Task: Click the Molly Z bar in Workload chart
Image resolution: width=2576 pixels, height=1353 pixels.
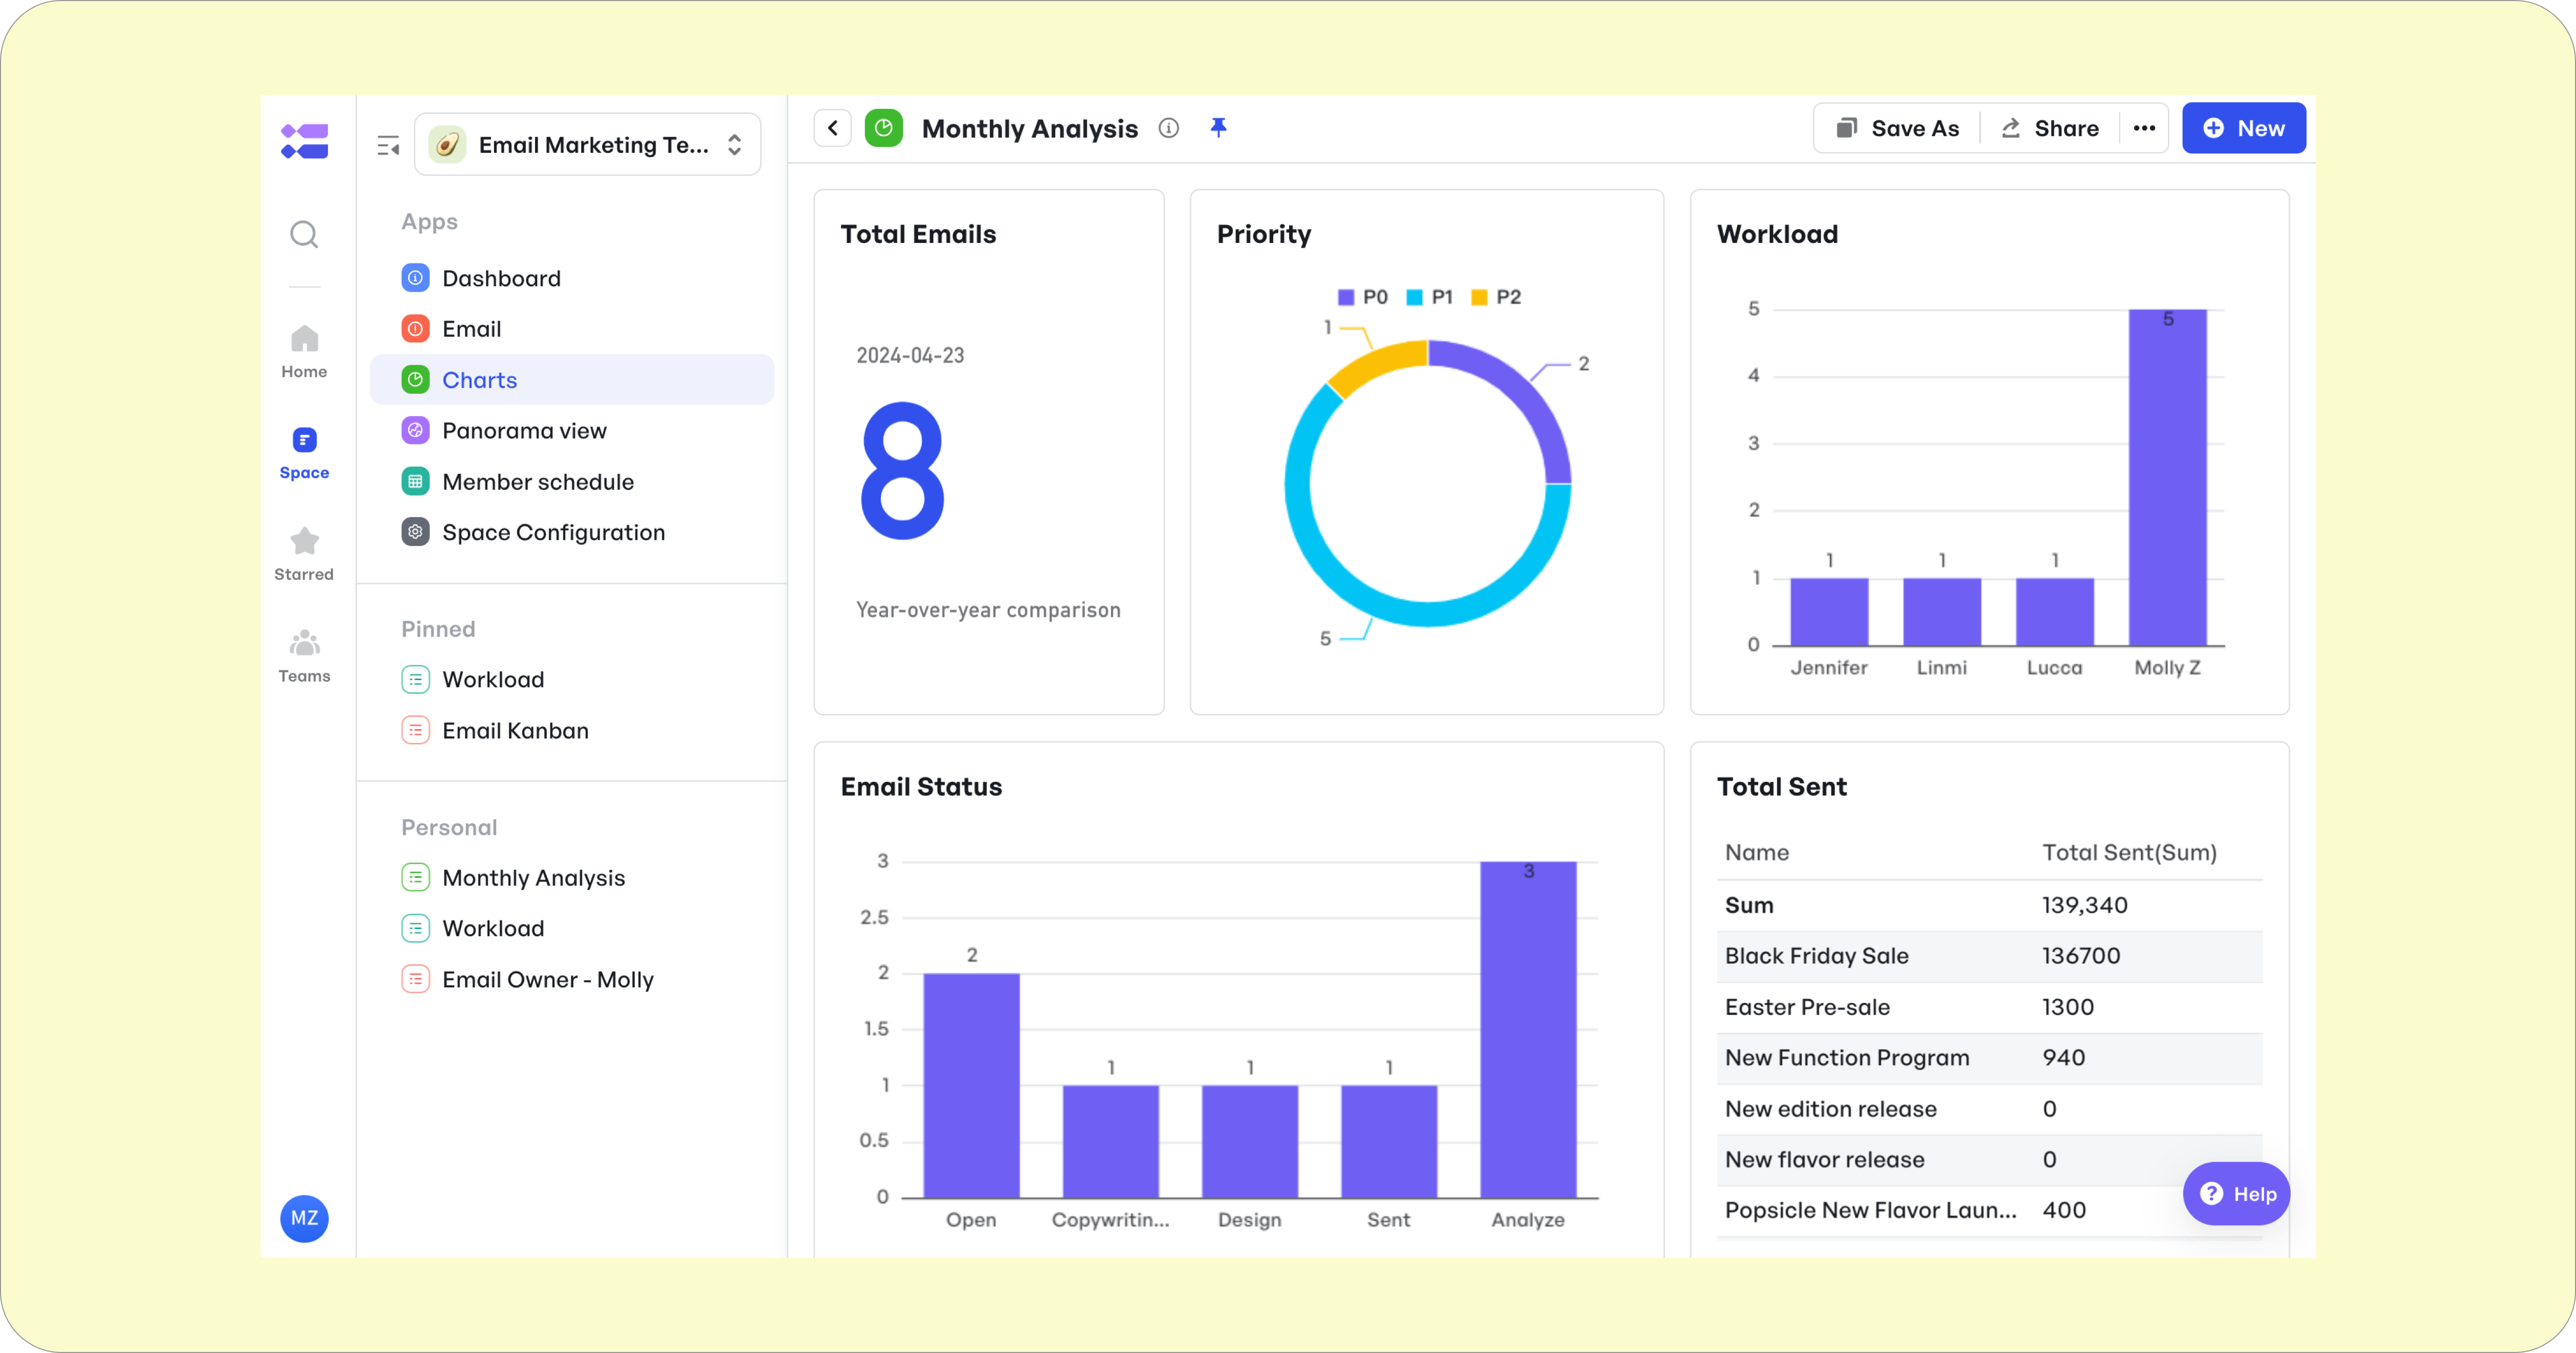Action: [2167, 477]
